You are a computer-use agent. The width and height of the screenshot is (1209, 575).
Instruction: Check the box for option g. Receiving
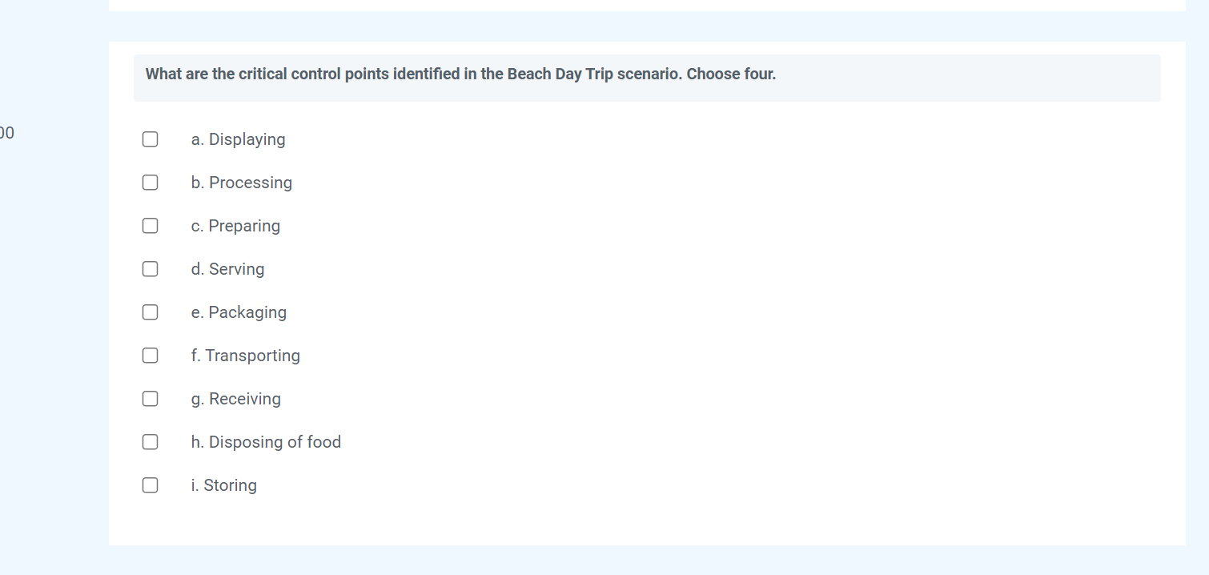click(x=150, y=398)
